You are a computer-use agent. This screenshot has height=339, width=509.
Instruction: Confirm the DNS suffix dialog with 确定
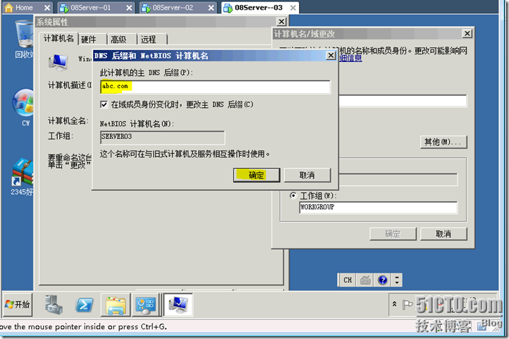[x=257, y=175]
